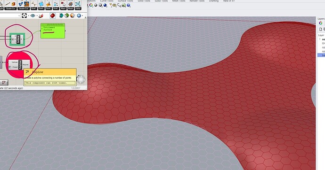Click the Closed input of PolyLine component
325x170 pixels.
(x=15, y=67)
